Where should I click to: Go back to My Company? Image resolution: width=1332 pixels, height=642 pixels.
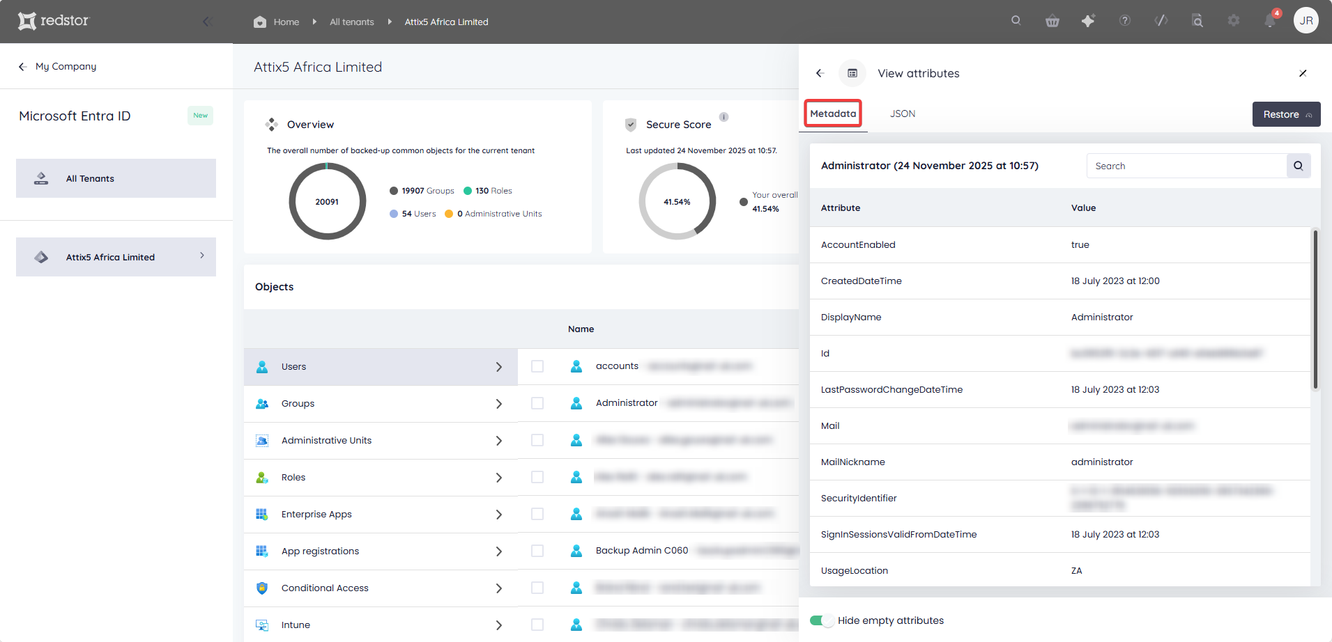point(57,66)
